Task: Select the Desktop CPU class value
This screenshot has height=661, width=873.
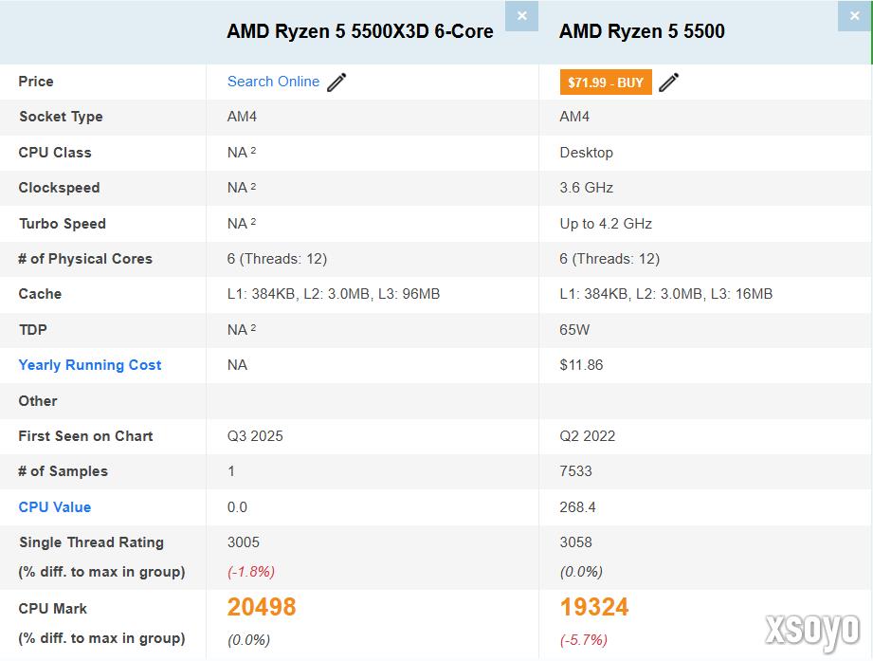Action: click(587, 152)
